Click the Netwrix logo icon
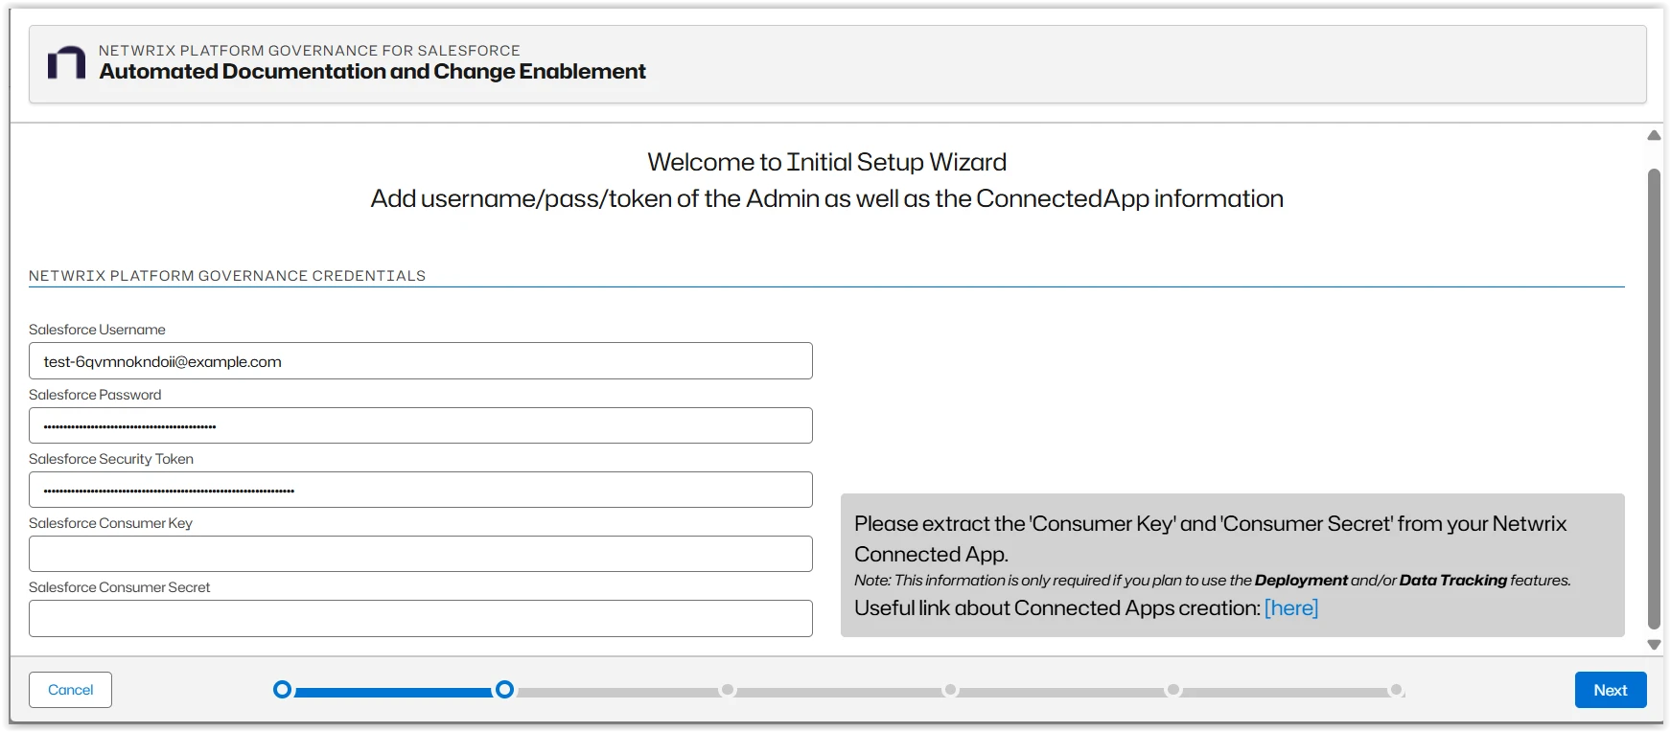 [66, 62]
